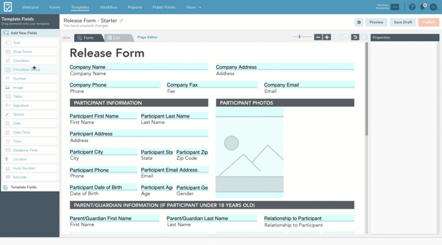442x245 pixels.
Task: Open the Forms menu item
Action: [55, 7]
